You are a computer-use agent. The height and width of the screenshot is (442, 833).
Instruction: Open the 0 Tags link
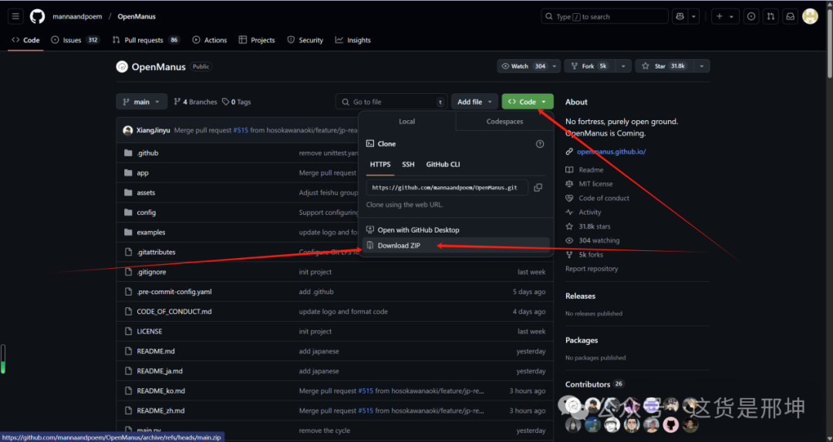(237, 102)
